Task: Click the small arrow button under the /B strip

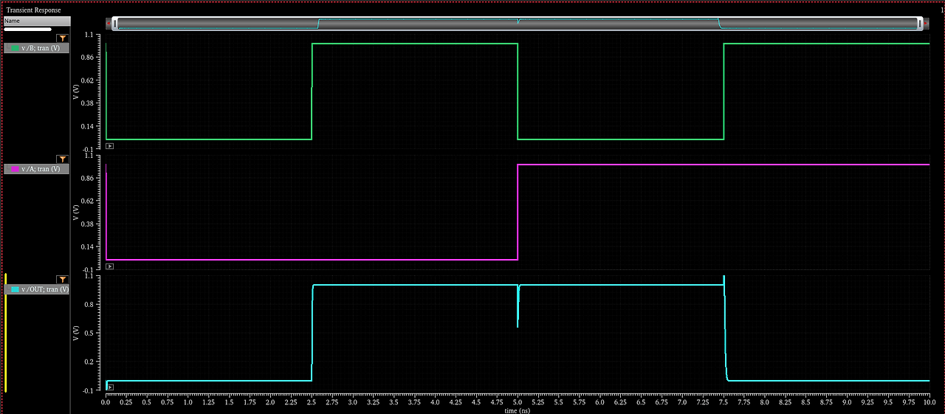Action: [109, 146]
